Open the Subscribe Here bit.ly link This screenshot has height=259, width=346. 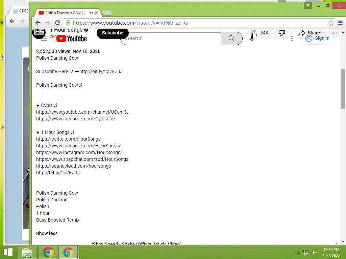pos(101,71)
